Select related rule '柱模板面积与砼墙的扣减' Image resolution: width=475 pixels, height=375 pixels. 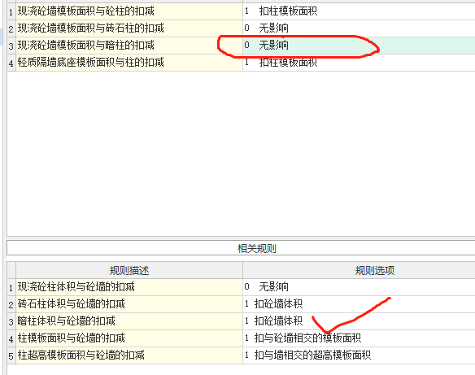[129, 338]
